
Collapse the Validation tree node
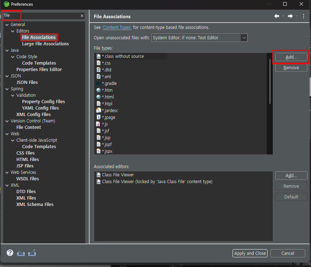tap(13, 96)
